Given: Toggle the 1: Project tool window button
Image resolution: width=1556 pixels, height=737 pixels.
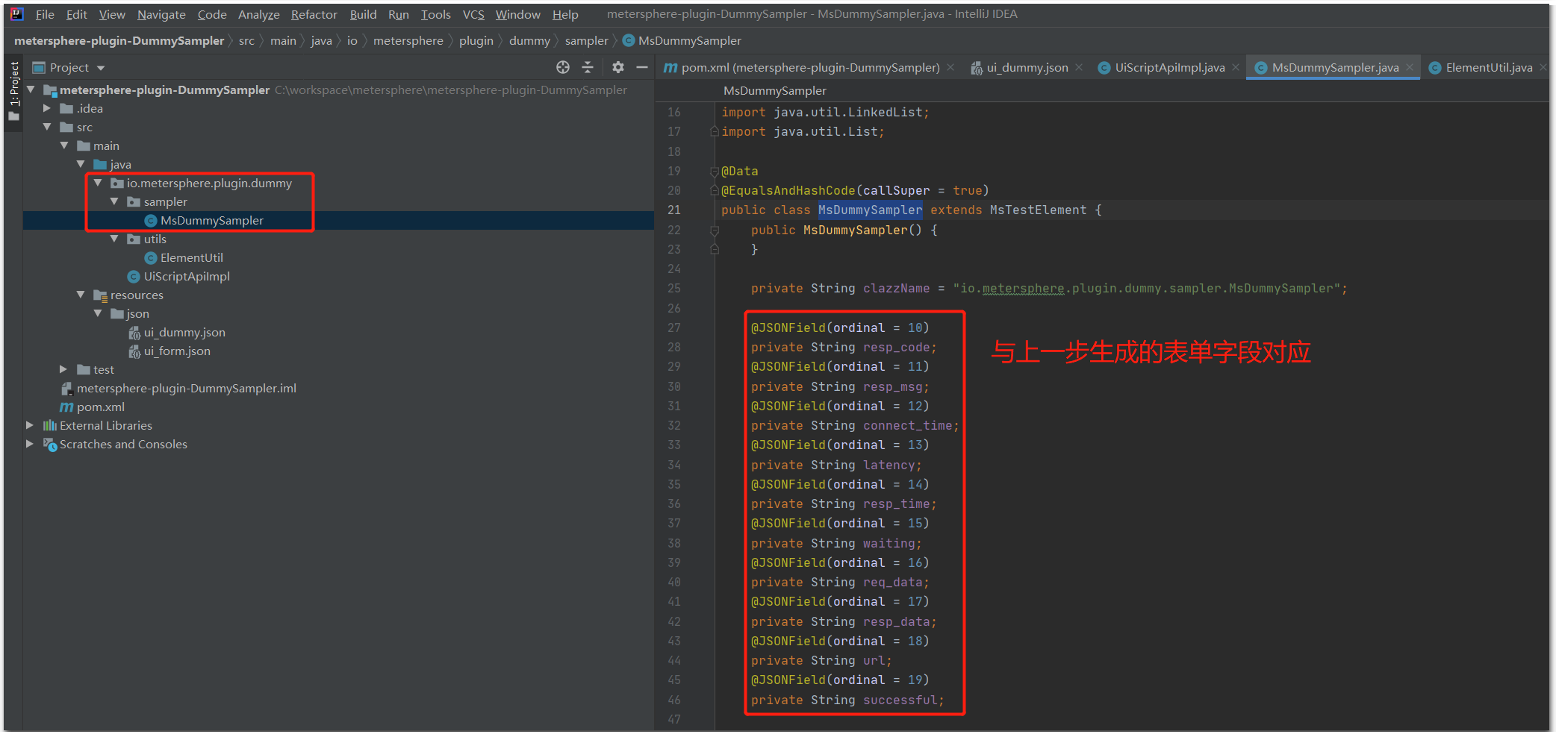Looking at the screenshot, I should click(x=13, y=91).
